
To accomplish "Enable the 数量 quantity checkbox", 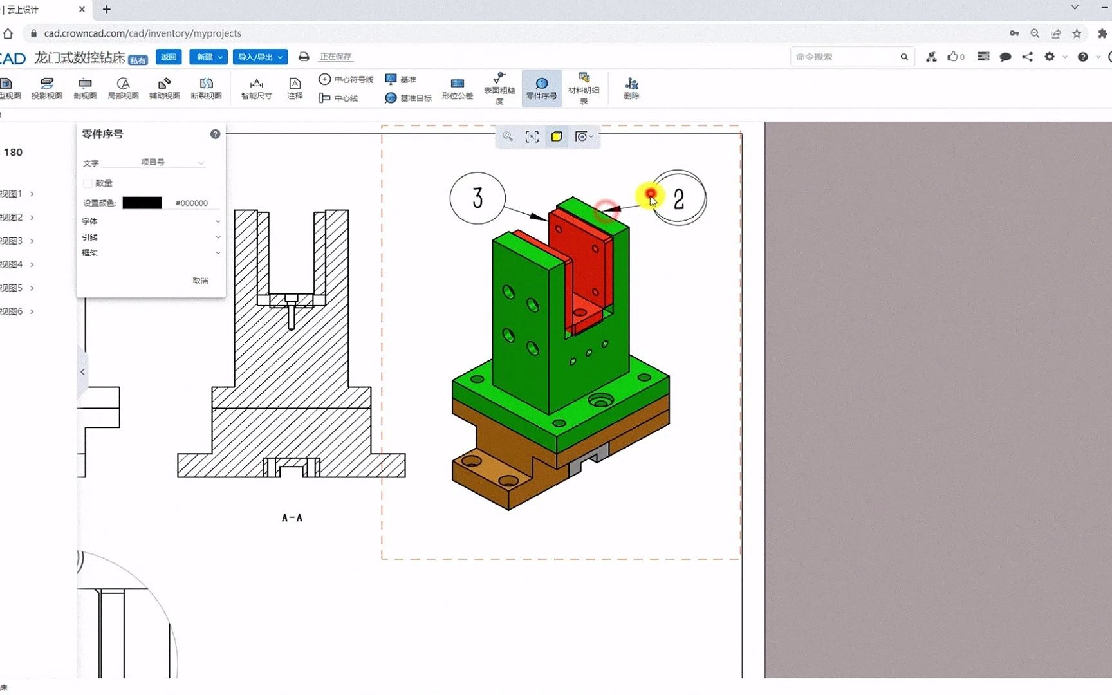I will [88, 183].
